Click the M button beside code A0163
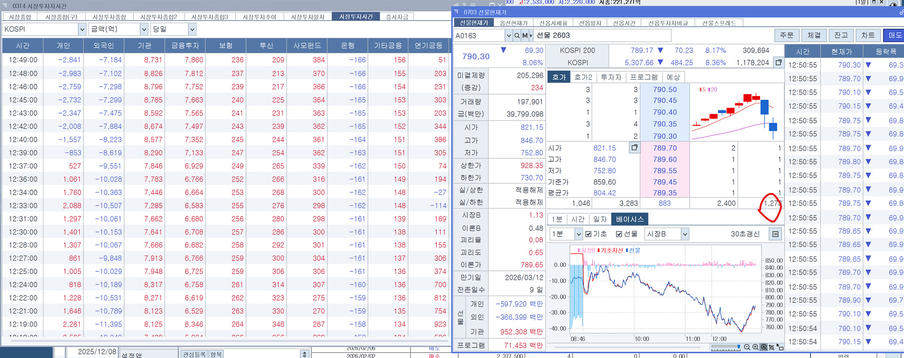904x358 pixels. click(525, 36)
